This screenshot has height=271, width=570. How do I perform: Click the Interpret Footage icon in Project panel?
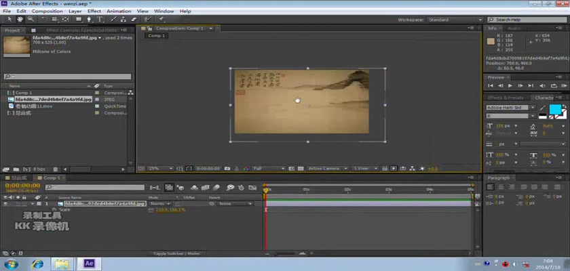tap(6, 169)
